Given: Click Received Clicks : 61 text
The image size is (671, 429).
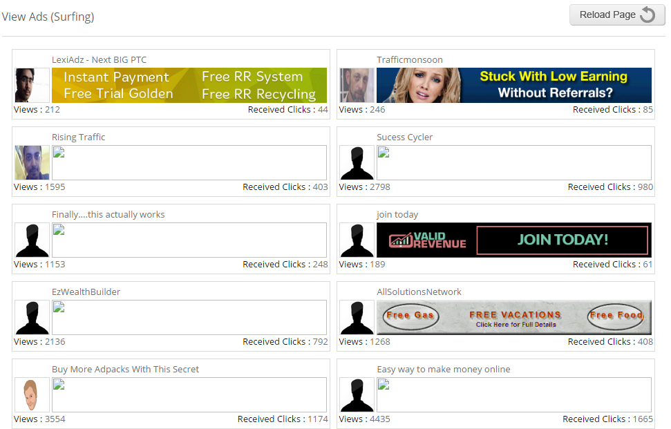Looking at the screenshot, I should pos(613,265).
